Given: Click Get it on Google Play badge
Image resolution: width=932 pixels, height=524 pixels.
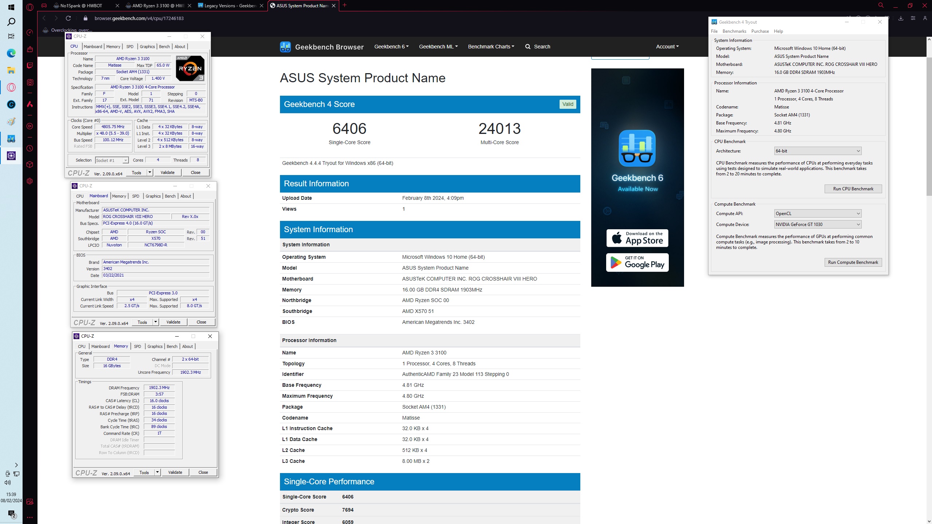Looking at the screenshot, I should click(x=637, y=262).
